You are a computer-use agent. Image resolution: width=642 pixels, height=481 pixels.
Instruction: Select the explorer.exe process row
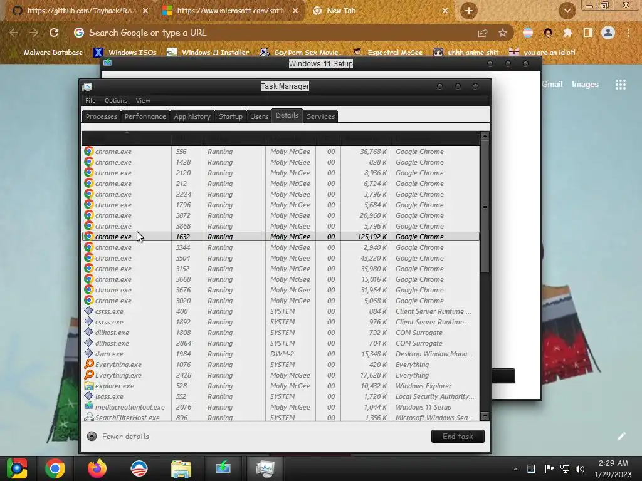(x=281, y=386)
